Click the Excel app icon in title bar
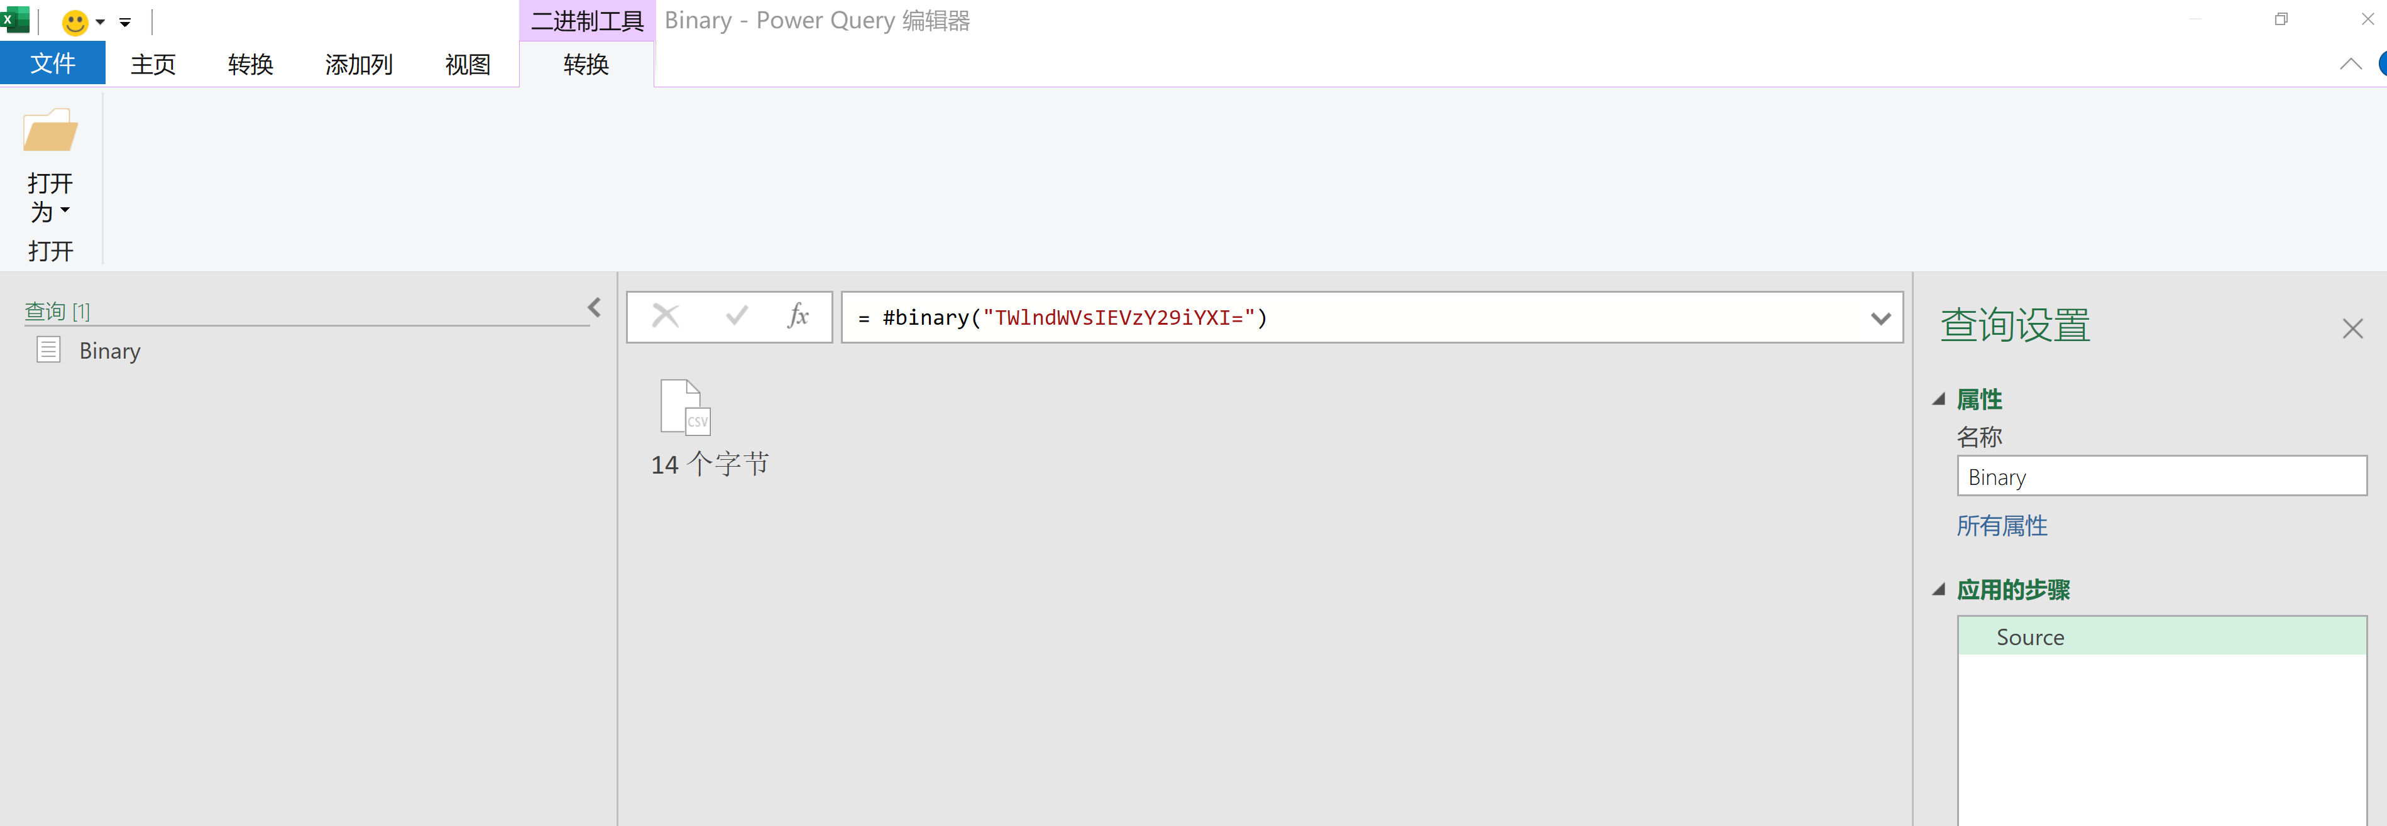 [16, 19]
